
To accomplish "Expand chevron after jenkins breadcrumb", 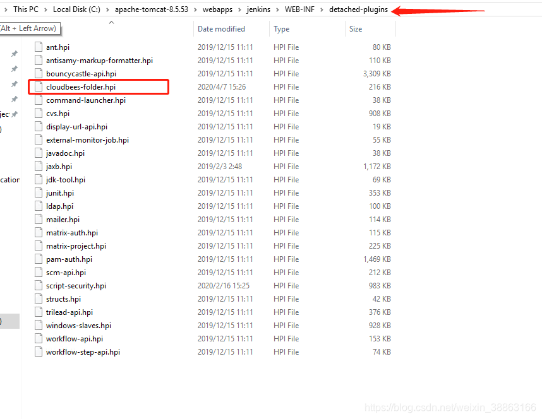I will 277,9.
